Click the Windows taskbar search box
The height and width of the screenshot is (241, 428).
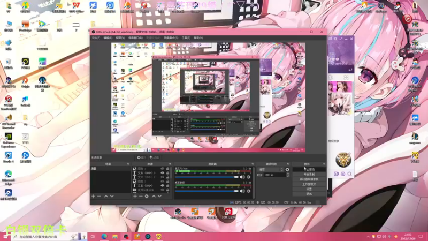(49, 236)
